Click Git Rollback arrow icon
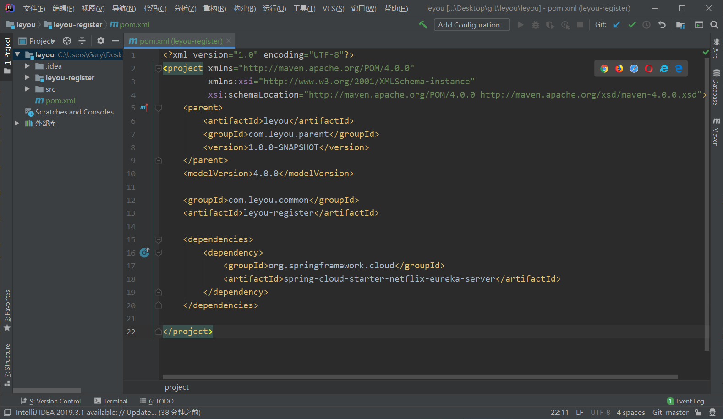Screen dimensions: 723x419 point(662,25)
